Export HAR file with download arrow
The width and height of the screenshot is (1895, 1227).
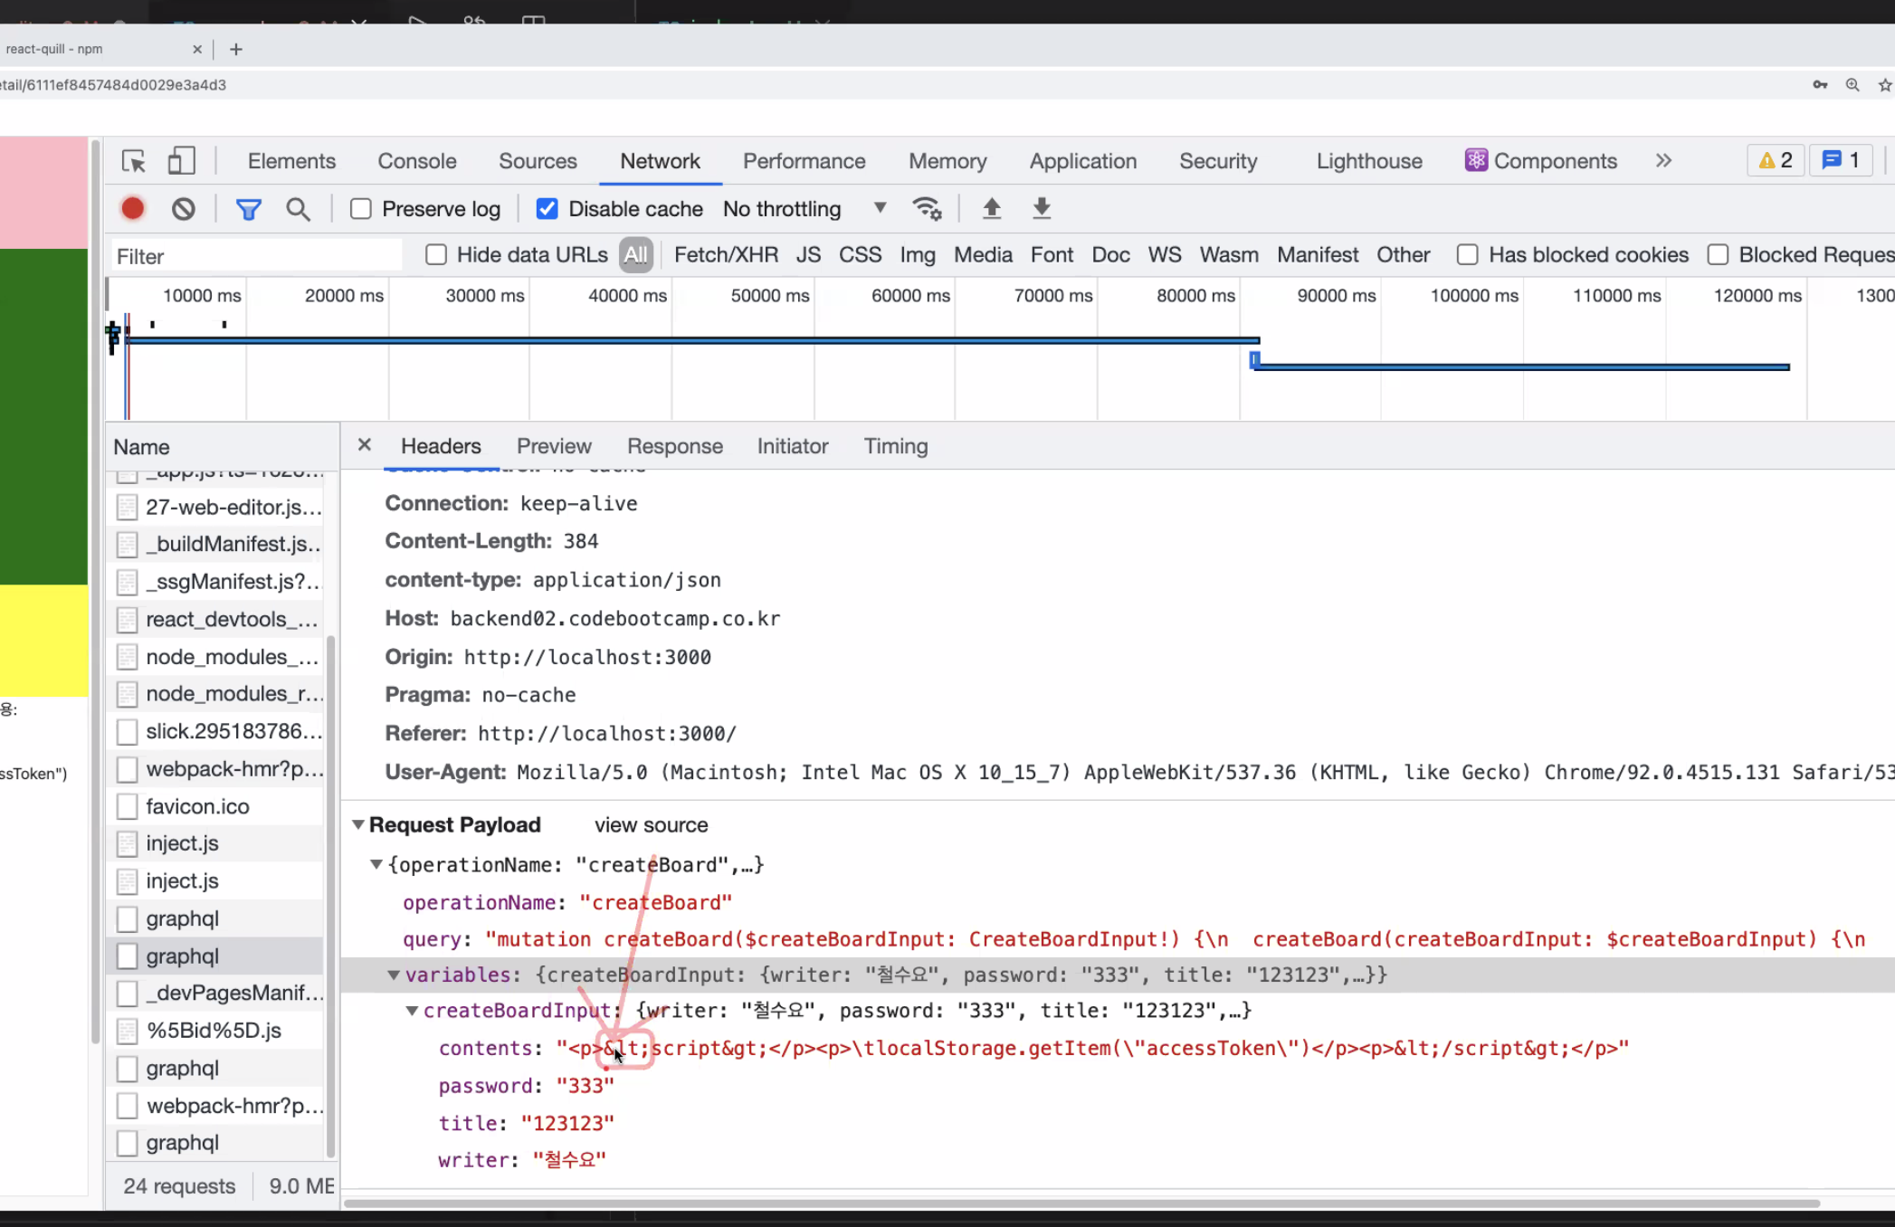click(1042, 209)
